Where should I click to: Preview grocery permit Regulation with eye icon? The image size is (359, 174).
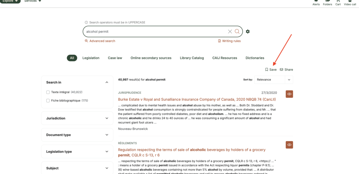pyautogui.click(x=289, y=145)
